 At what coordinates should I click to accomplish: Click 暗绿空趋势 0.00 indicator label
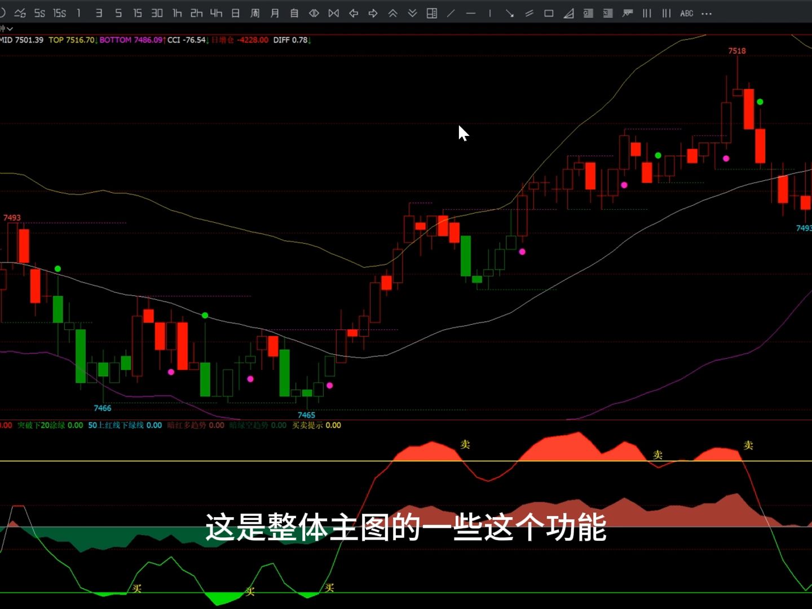pyautogui.click(x=258, y=425)
